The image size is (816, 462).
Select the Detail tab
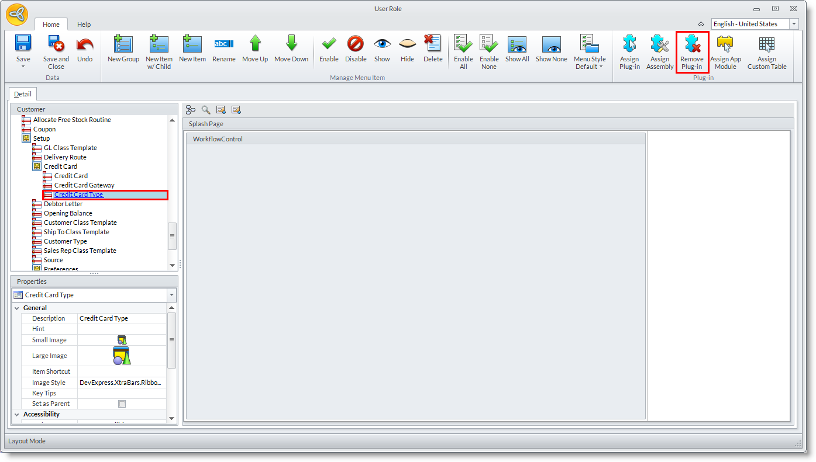click(23, 94)
